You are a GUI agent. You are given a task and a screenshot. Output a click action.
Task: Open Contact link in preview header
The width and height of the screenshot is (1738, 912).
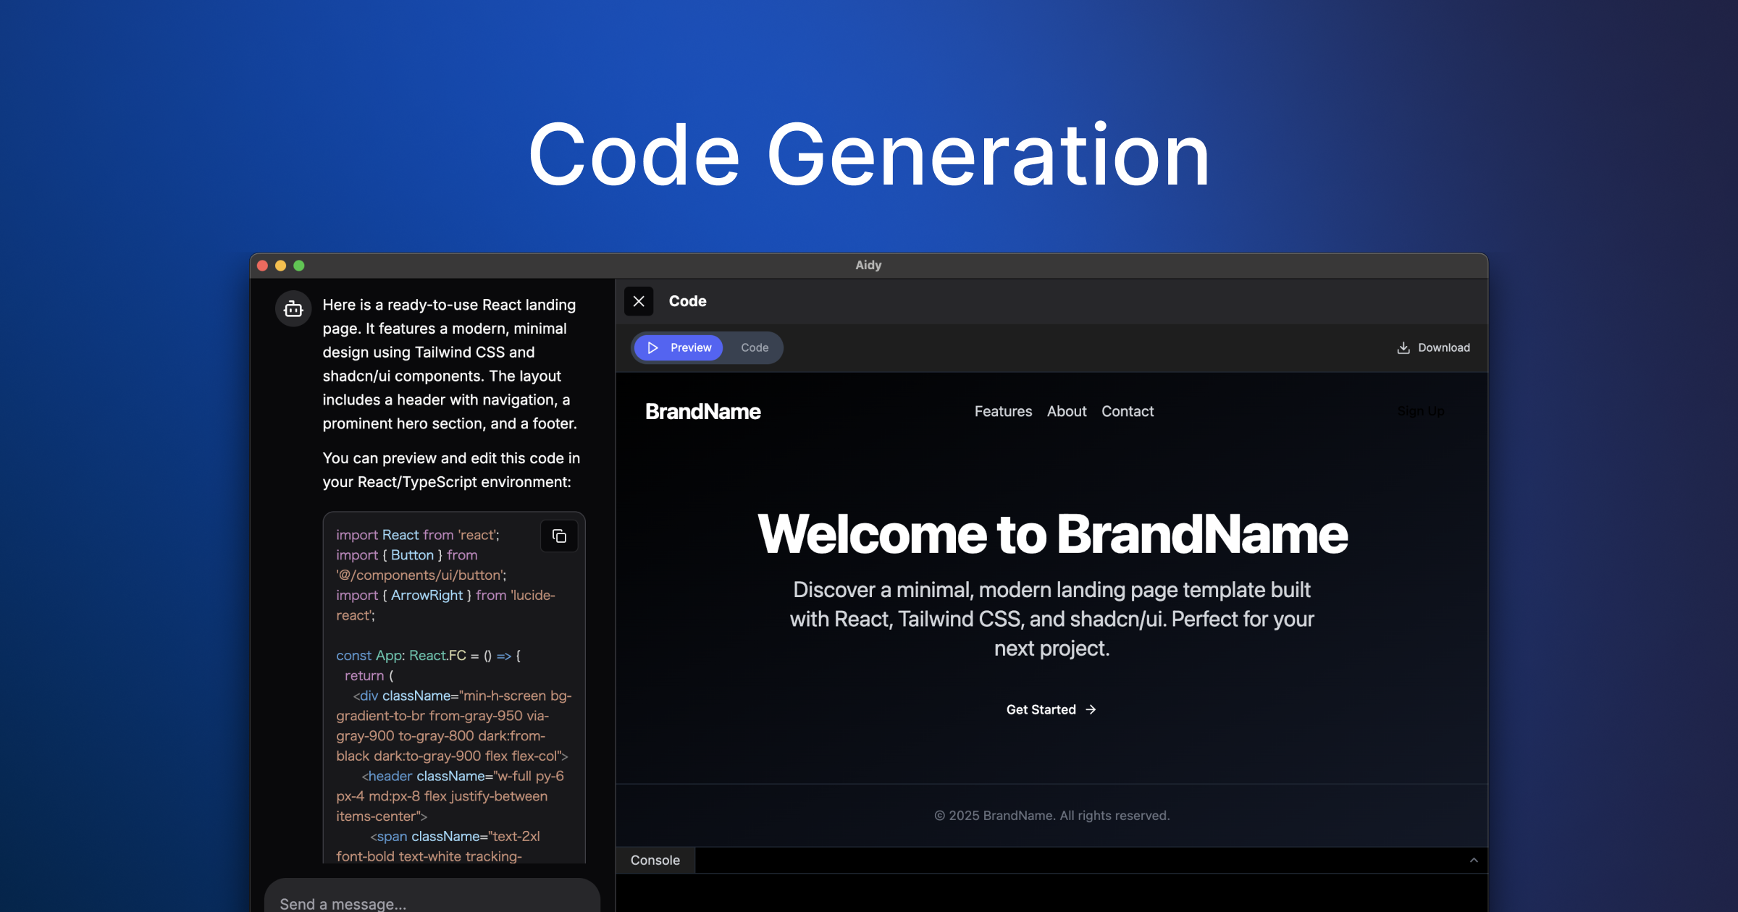pyautogui.click(x=1128, y=411)
